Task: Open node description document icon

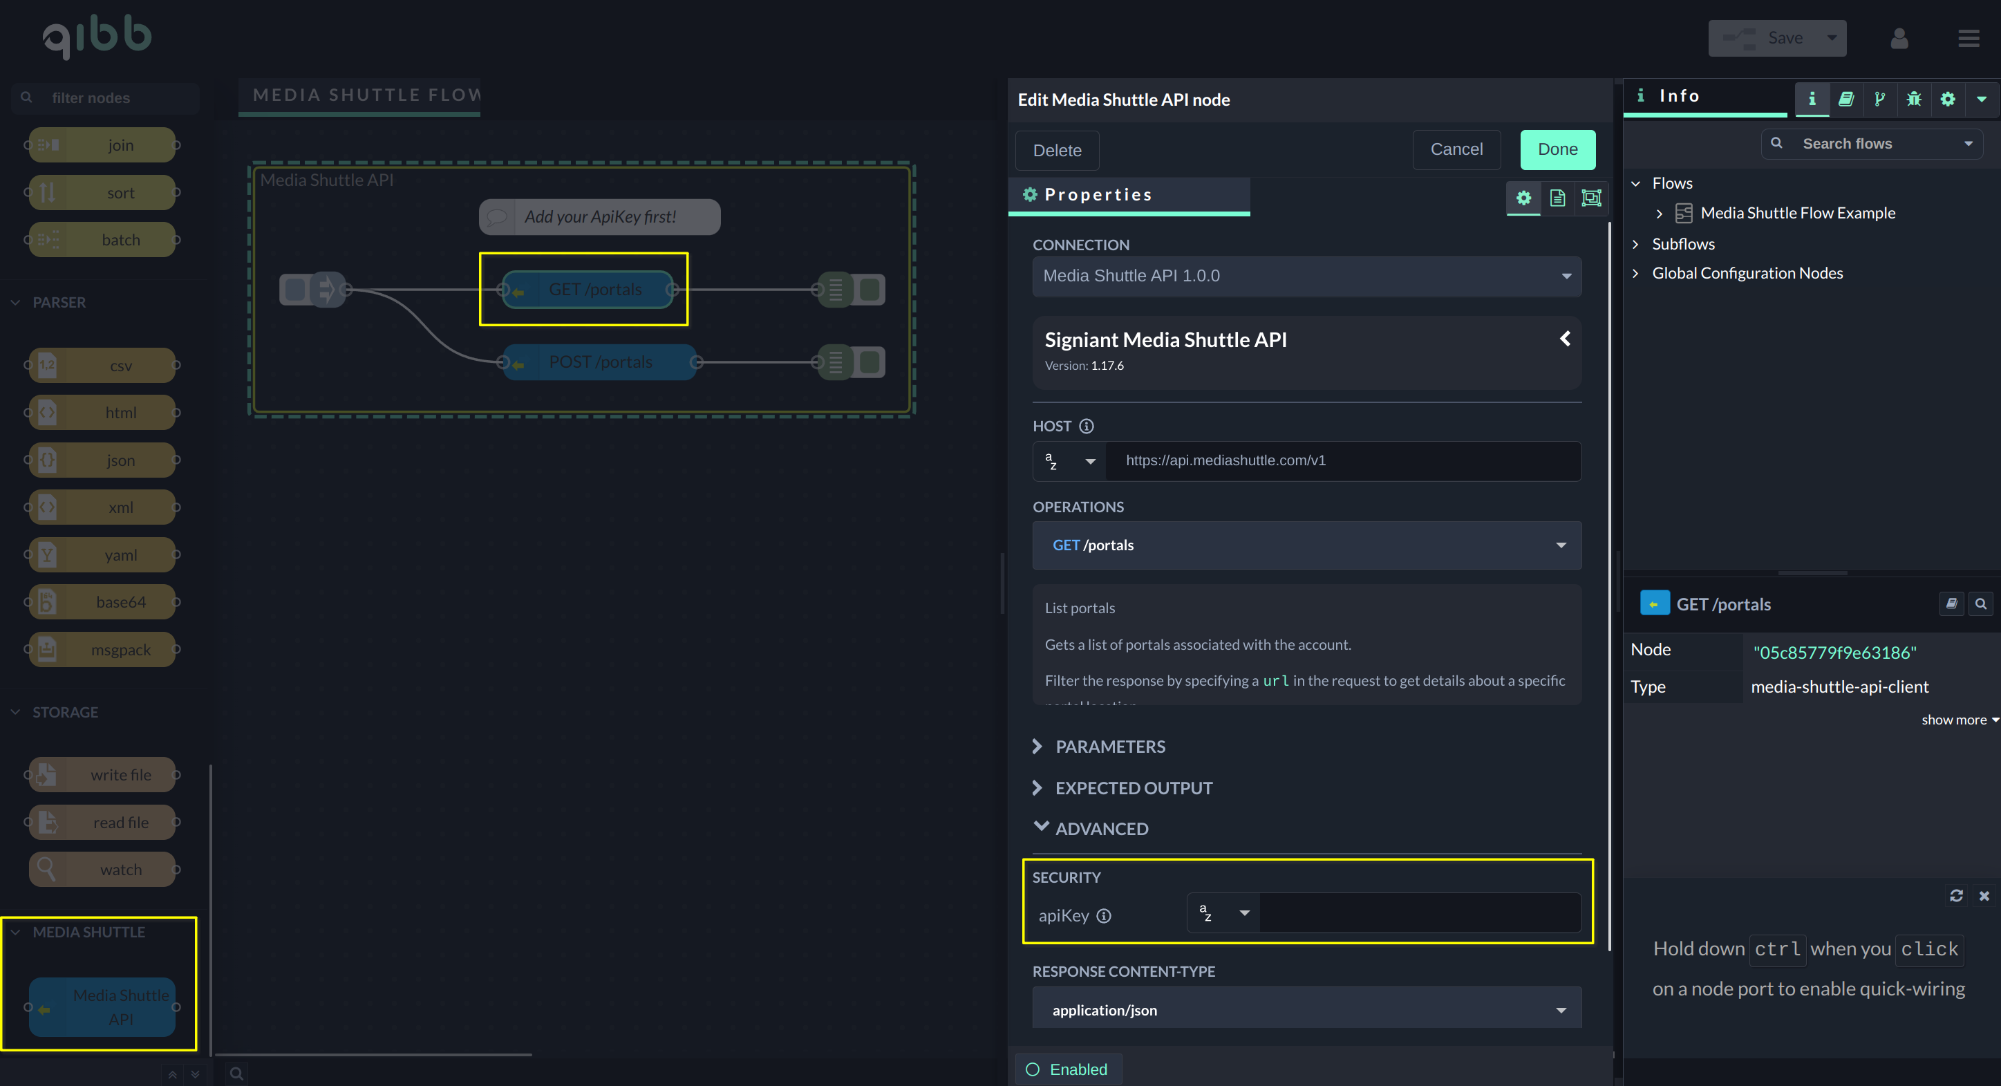Action: [1557, 197]
